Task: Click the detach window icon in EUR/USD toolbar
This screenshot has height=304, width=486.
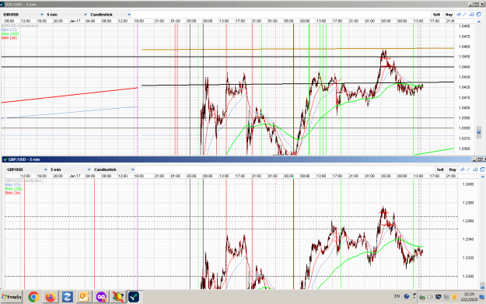Action: coord(479,14)
